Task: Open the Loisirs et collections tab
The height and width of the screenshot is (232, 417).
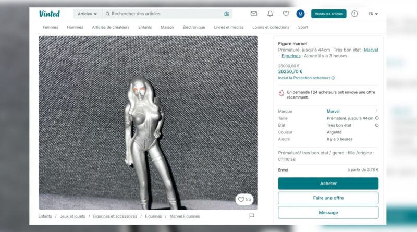Action: [271, 27]
